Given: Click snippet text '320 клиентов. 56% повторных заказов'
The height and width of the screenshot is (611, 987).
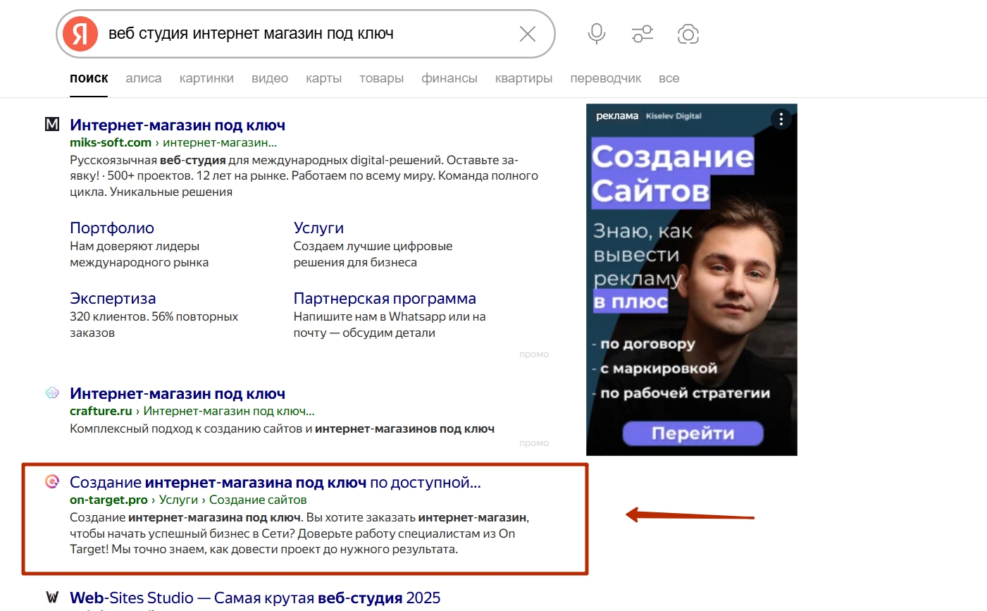Looking at the screenshot, I should 154,325.
